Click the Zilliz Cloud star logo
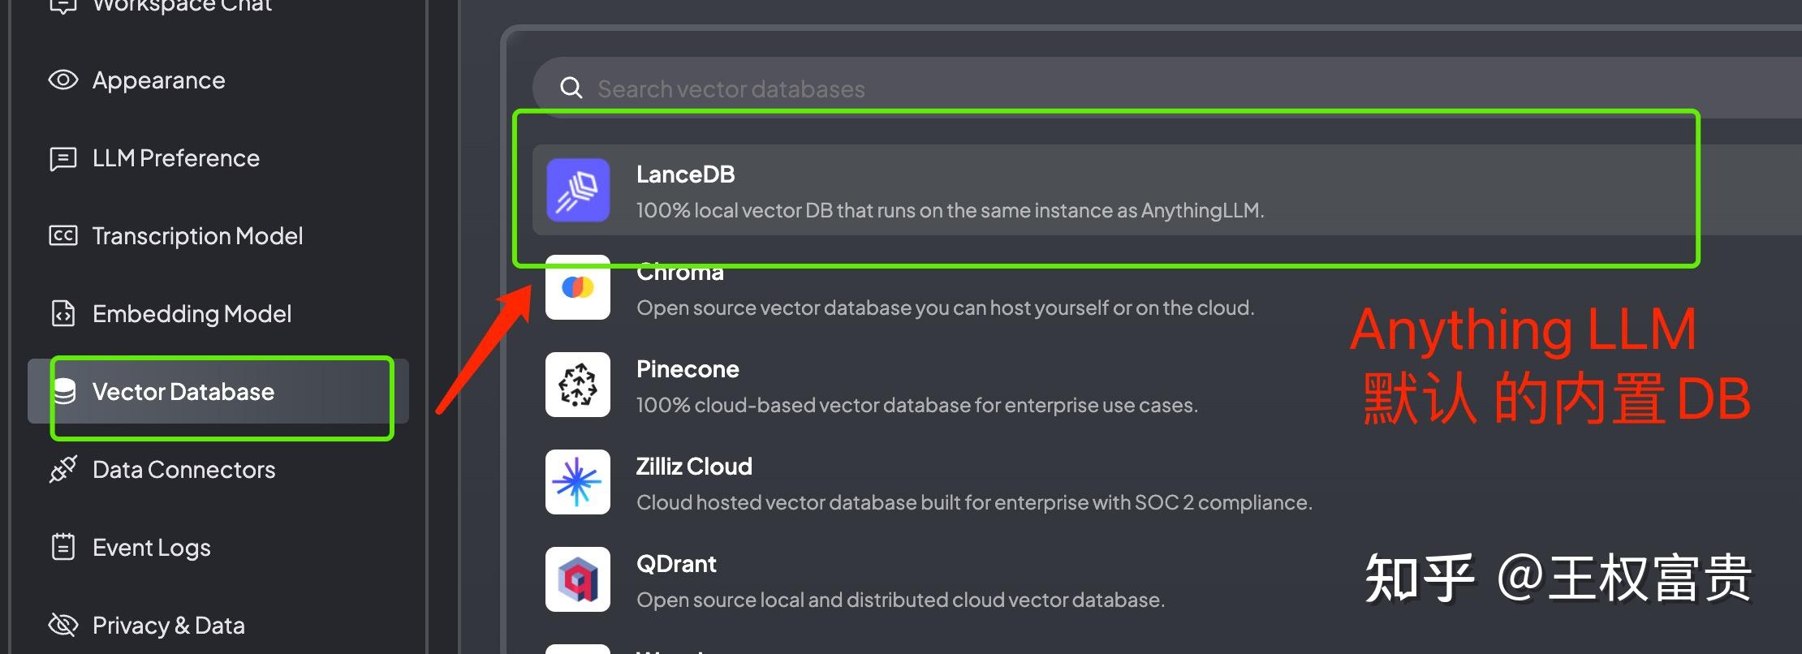 click(x=578, y=482)
